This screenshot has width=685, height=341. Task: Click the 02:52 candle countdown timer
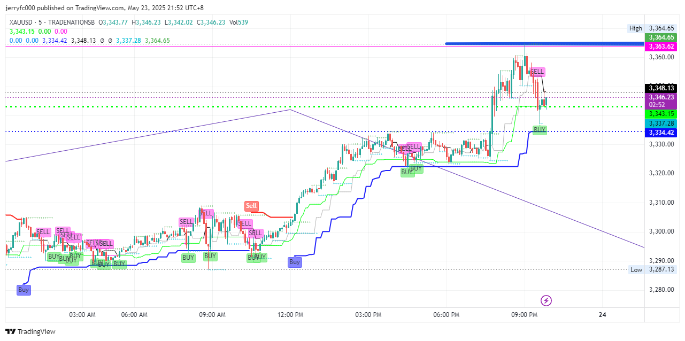click(x=657, y=105)
